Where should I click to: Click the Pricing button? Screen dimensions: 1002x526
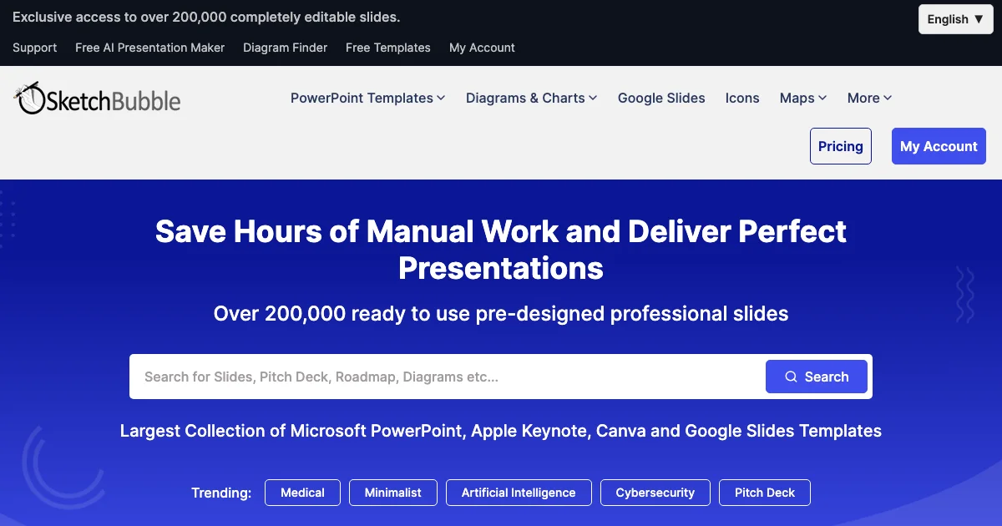841,146
